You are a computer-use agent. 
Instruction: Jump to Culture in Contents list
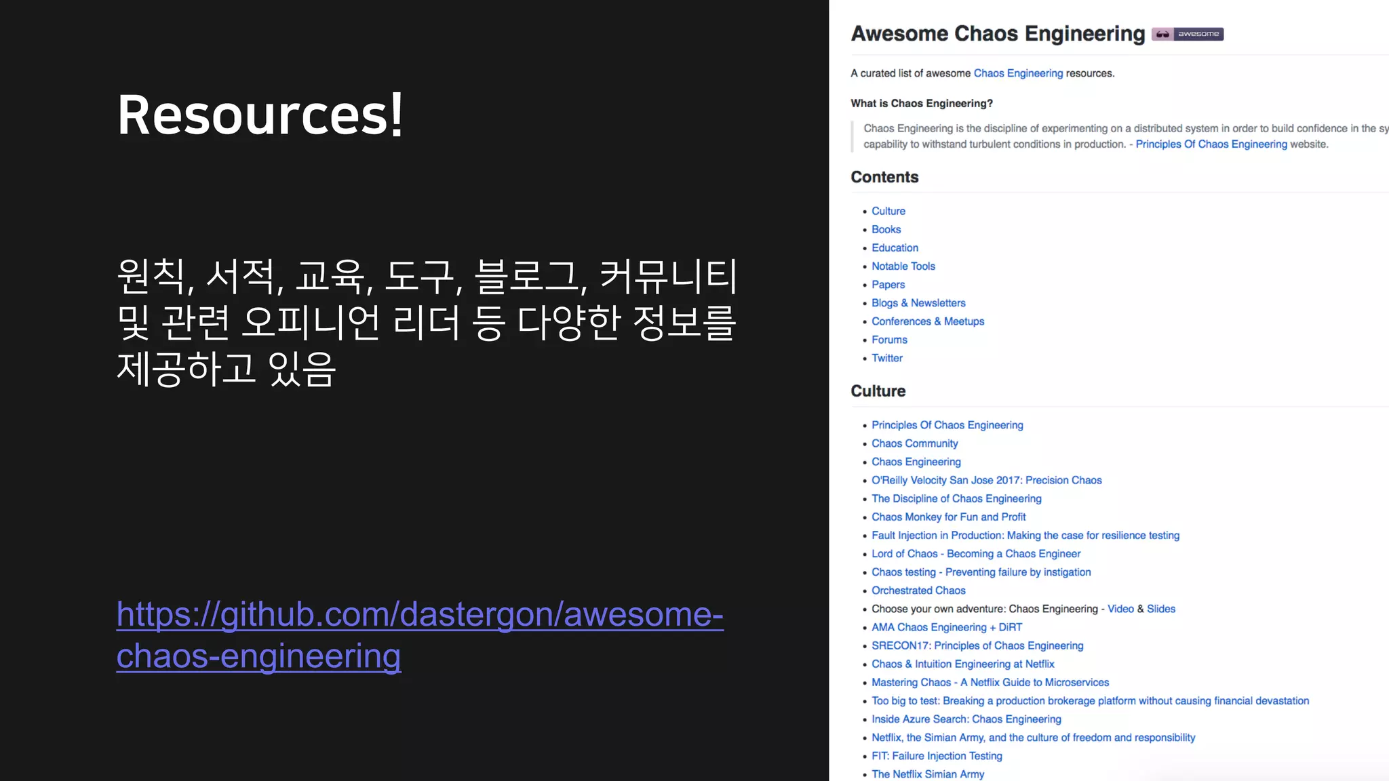click(888, 212)
